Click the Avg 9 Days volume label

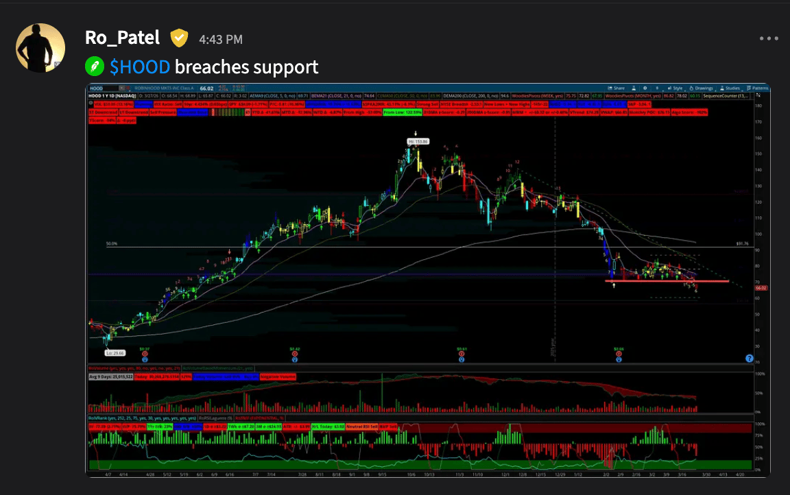pos(111,376)
